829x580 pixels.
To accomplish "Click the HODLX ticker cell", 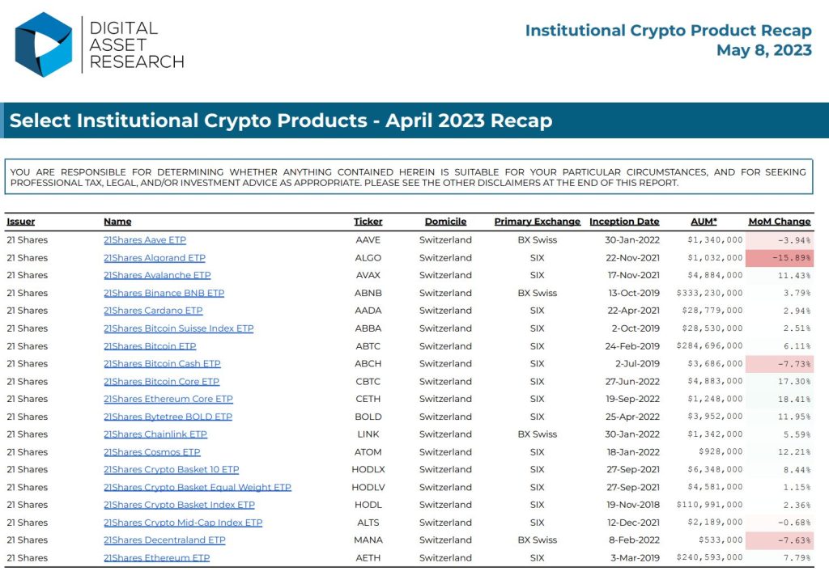I will click(x=368, y=470).
